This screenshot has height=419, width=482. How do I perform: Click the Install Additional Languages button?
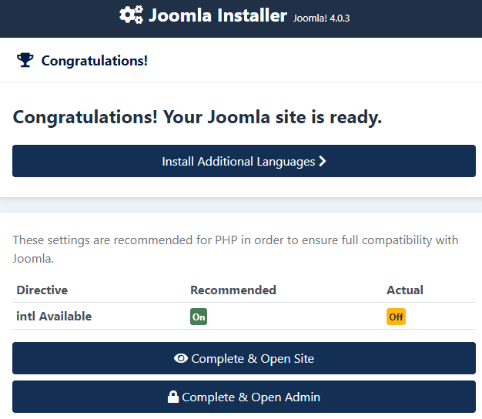point(244,161)
